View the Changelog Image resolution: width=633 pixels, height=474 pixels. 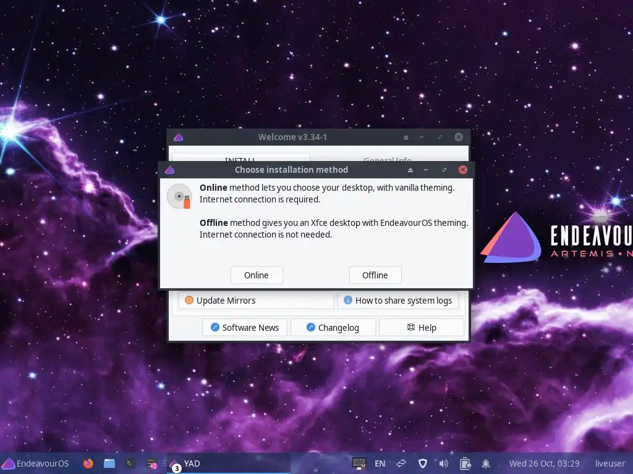[333, 327]
